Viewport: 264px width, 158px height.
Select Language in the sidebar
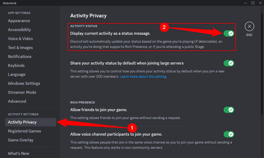(17, 75)
